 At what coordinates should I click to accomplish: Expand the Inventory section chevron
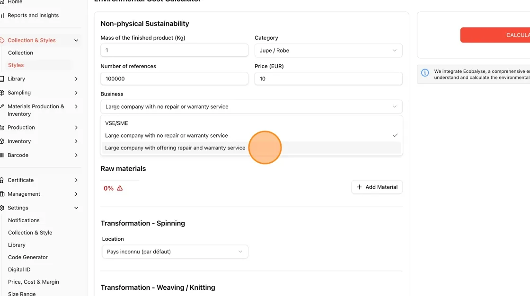click(76, 141)
